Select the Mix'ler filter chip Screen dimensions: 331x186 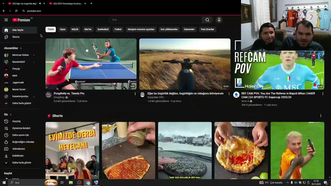(x=88, y=29)
